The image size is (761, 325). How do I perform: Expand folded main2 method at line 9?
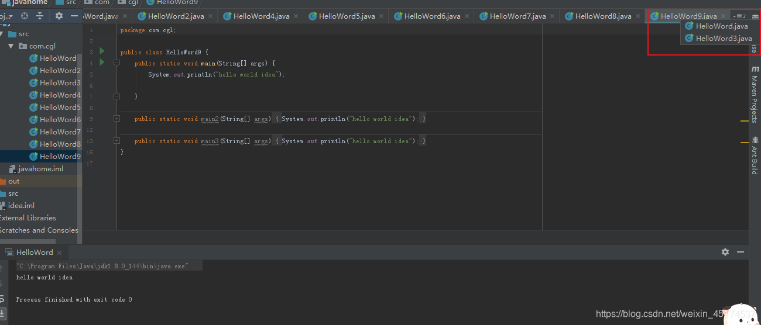116,118
